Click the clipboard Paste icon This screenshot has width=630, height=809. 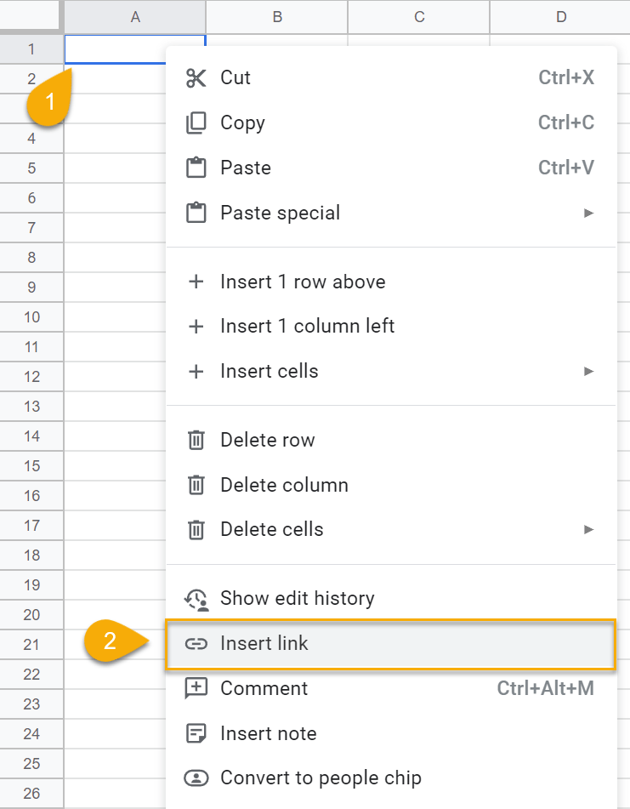coord(196,168)
